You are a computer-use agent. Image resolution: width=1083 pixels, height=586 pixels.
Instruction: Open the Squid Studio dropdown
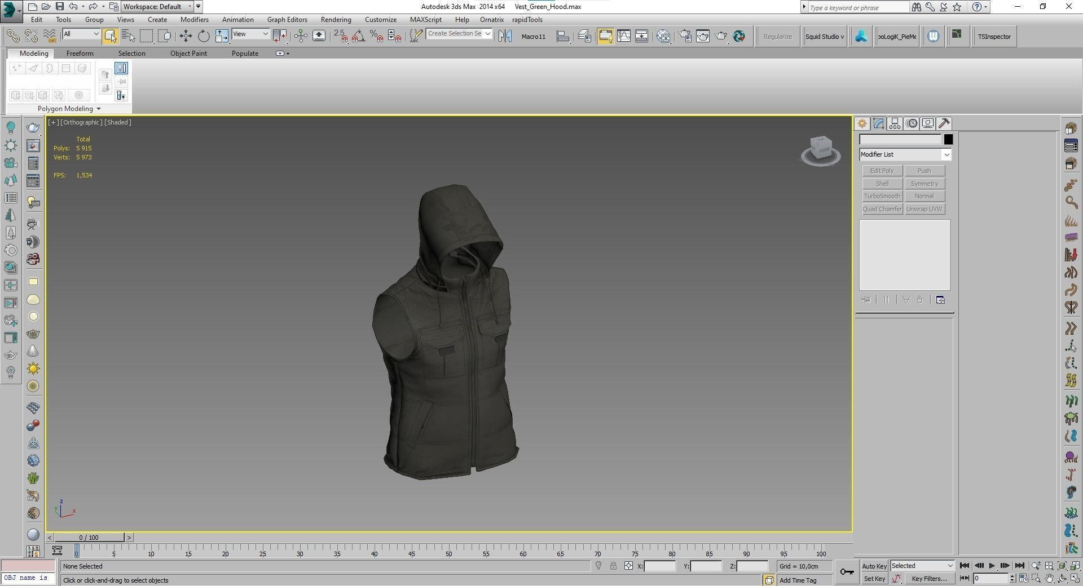tap(825, 37)
